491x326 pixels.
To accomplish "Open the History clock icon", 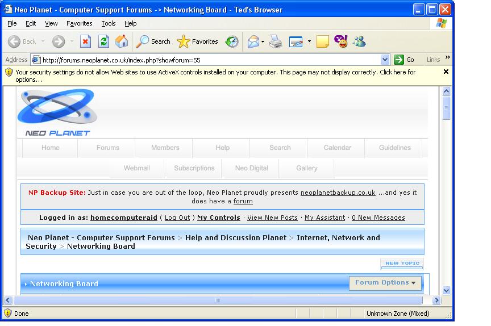I will [x=232, y=41].
